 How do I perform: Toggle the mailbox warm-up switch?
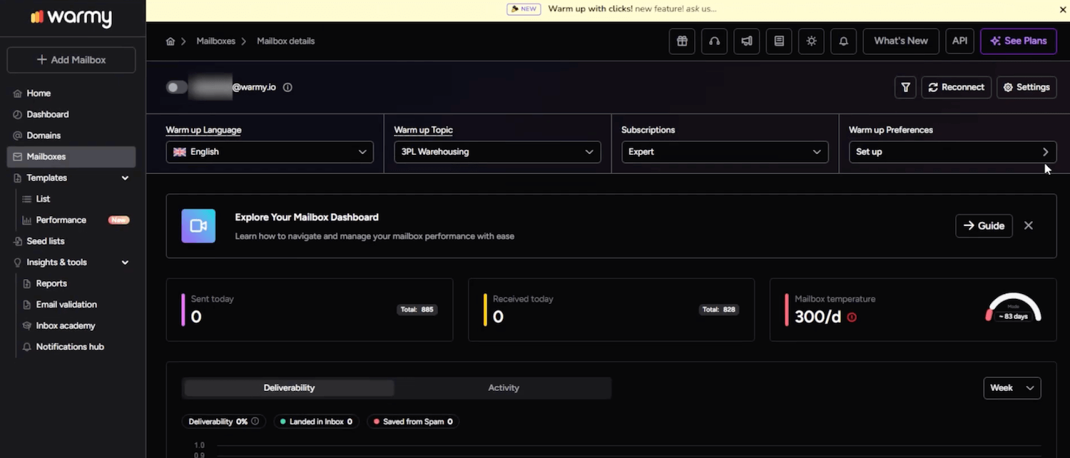coord(176,87)
